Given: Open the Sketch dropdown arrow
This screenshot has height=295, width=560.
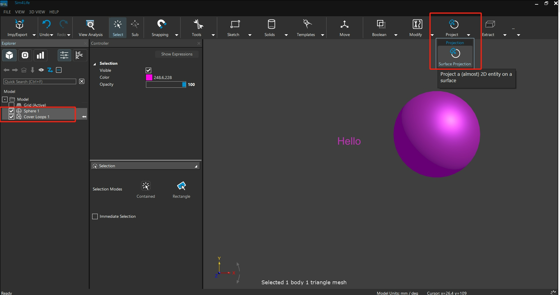Looking at the screenshot, I should click(x=250, y=35).
